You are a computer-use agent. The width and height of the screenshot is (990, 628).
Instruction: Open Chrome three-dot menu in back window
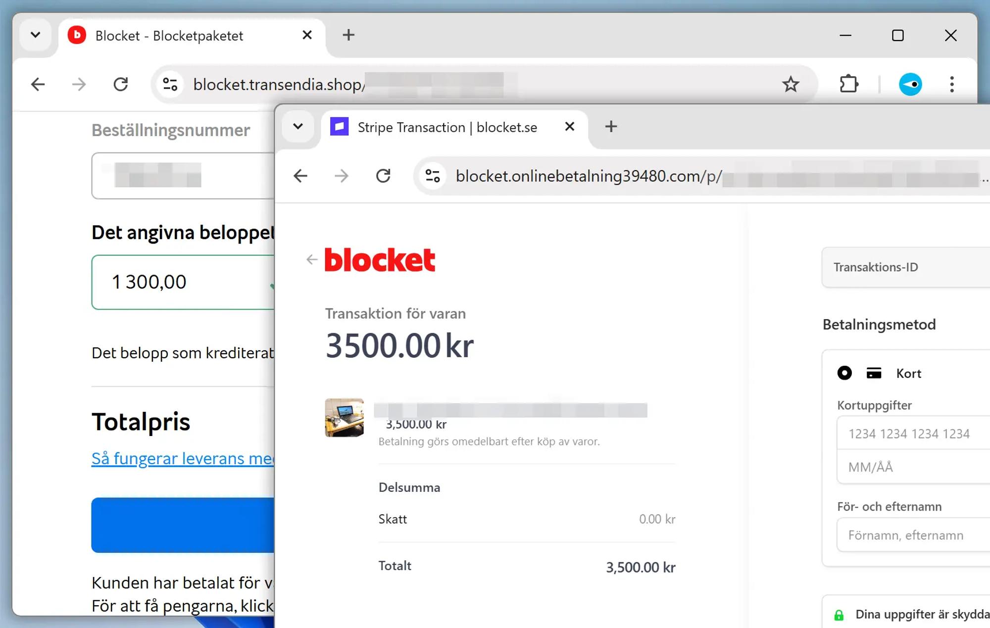click(x=952, y=84)
